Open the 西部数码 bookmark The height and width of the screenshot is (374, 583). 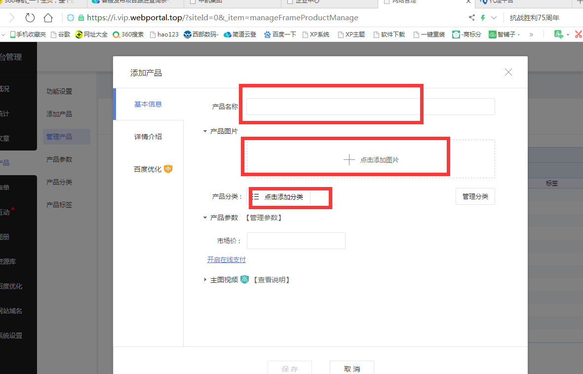point(201,35)
